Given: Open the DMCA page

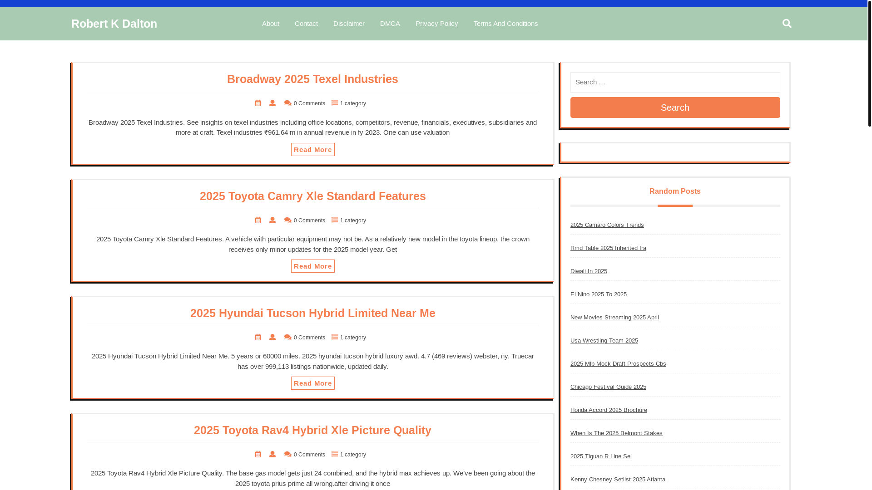Looking at the screenshot, I should click(390, 24).
